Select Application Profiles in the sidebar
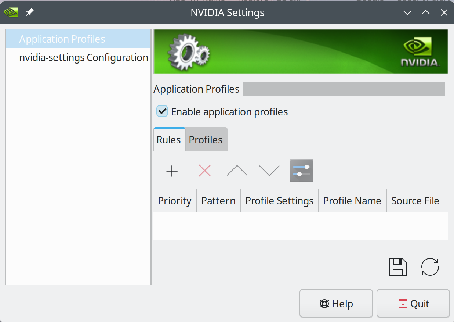Screen dimensions: 454x322 pyautogui.click(x=62, y=39)
